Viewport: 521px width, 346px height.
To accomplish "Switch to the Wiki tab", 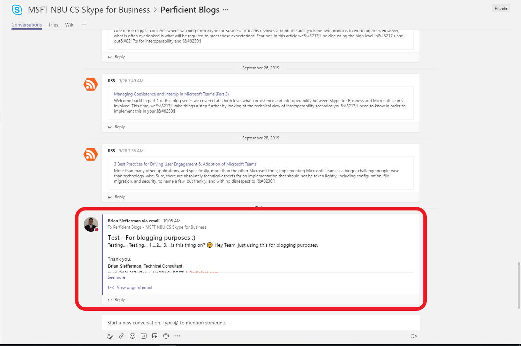I will [70, 25].
